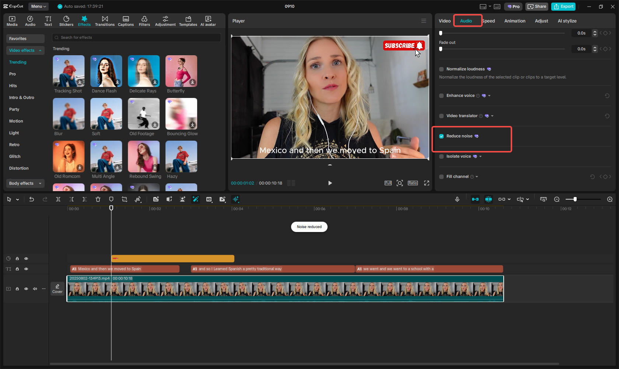Mute the main video track audio
The image size is (619, 369).
(35, 289)
